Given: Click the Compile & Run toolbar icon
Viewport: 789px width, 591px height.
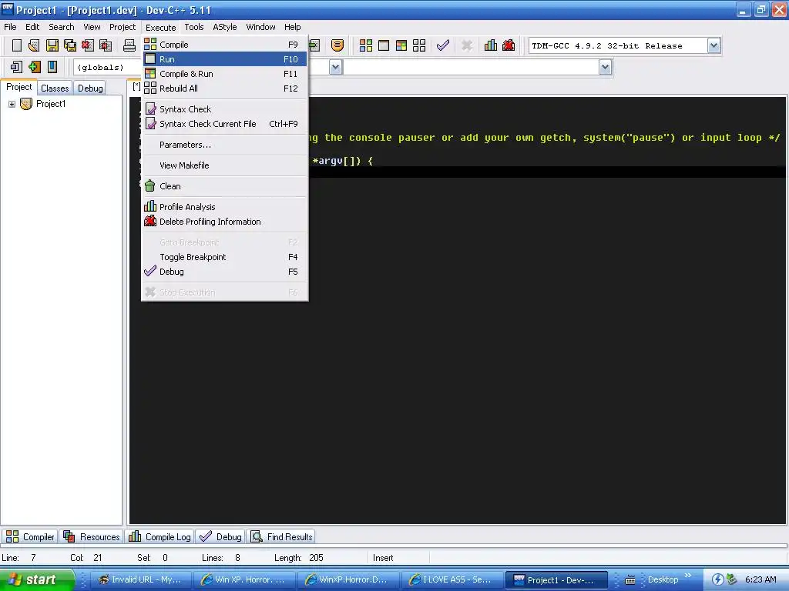Looking at the screenshot, I should (401, 45).
